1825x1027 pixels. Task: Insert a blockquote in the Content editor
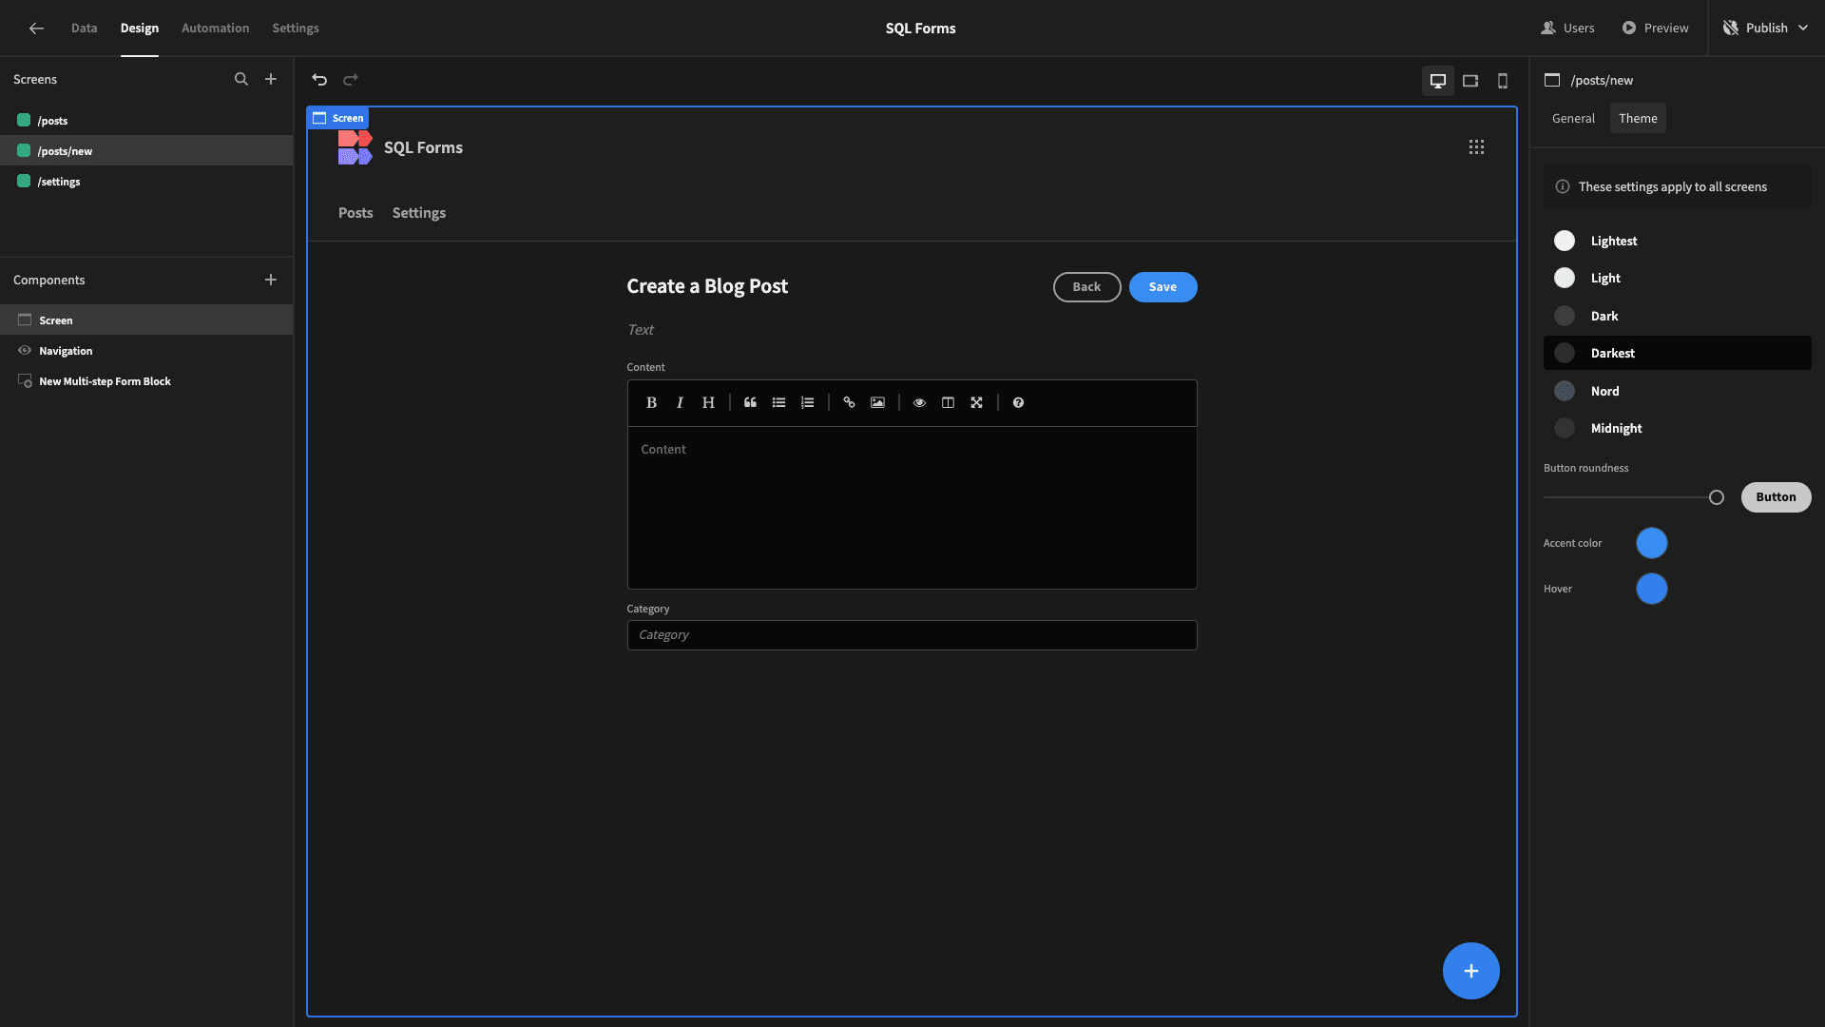click(x=750, y=402)
